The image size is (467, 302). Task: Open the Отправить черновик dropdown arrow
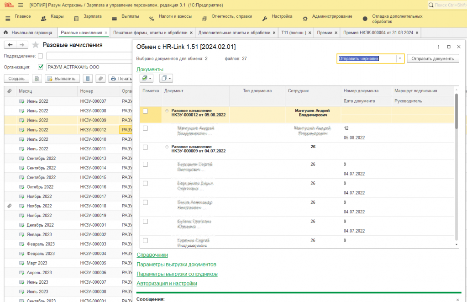400,58
